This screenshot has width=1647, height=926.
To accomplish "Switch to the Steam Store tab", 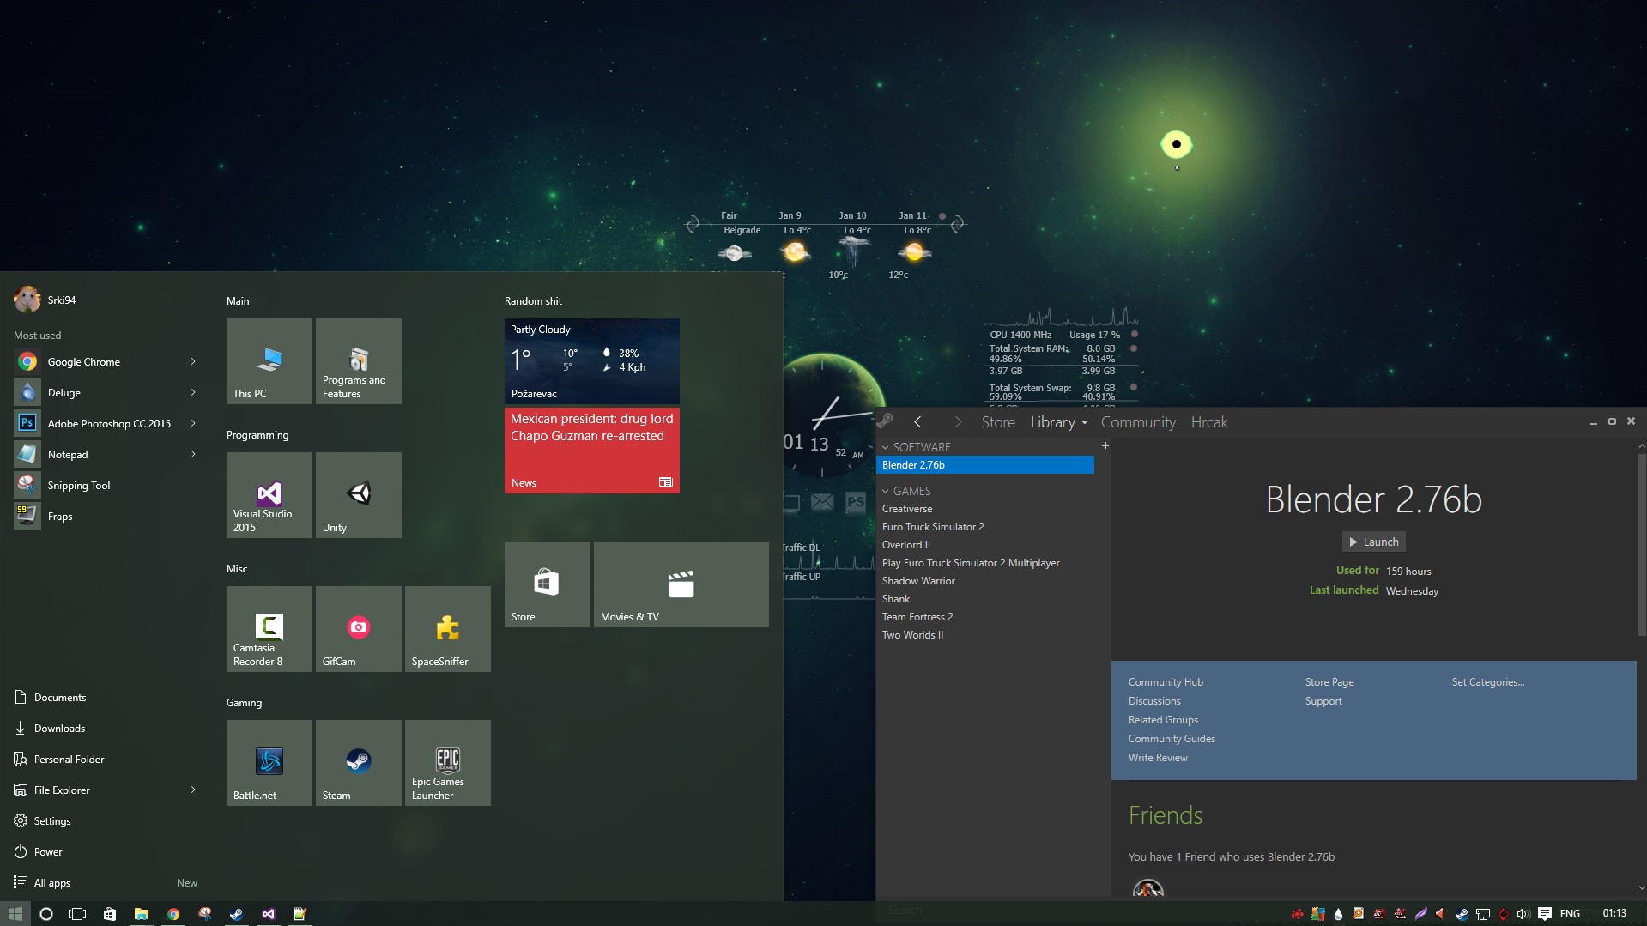I will point(997,422).
